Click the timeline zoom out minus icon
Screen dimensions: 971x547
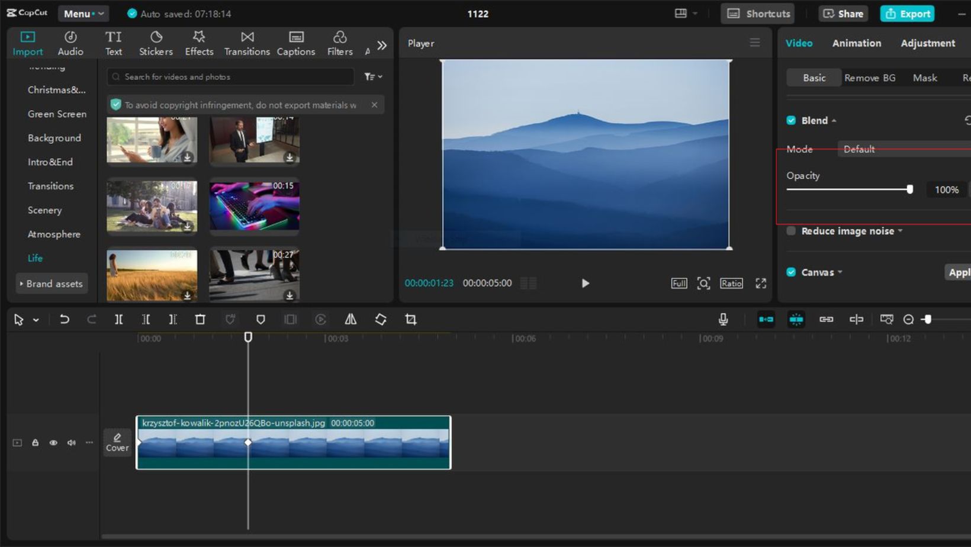tap(908, 320)
